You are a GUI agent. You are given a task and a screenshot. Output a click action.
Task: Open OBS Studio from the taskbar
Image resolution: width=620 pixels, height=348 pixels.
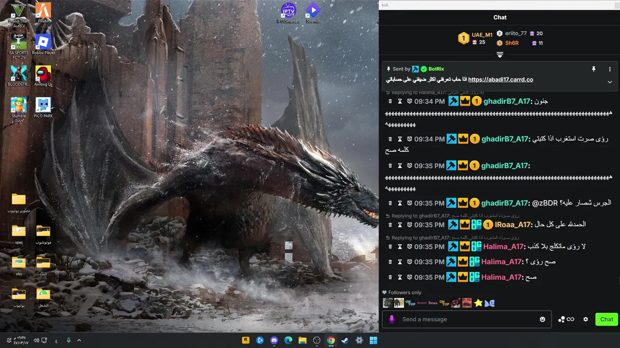(x=317, y=340)
